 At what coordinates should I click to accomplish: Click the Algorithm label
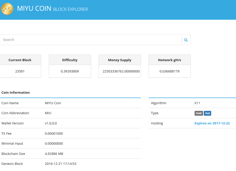[x=159, y=103]
